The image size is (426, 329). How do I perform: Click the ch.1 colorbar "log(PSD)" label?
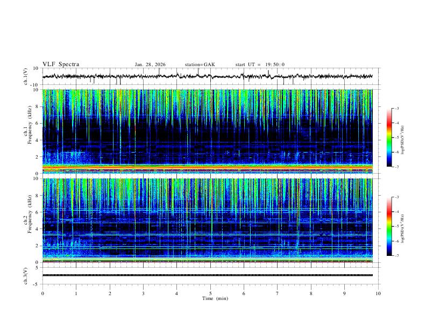[402, 140]
